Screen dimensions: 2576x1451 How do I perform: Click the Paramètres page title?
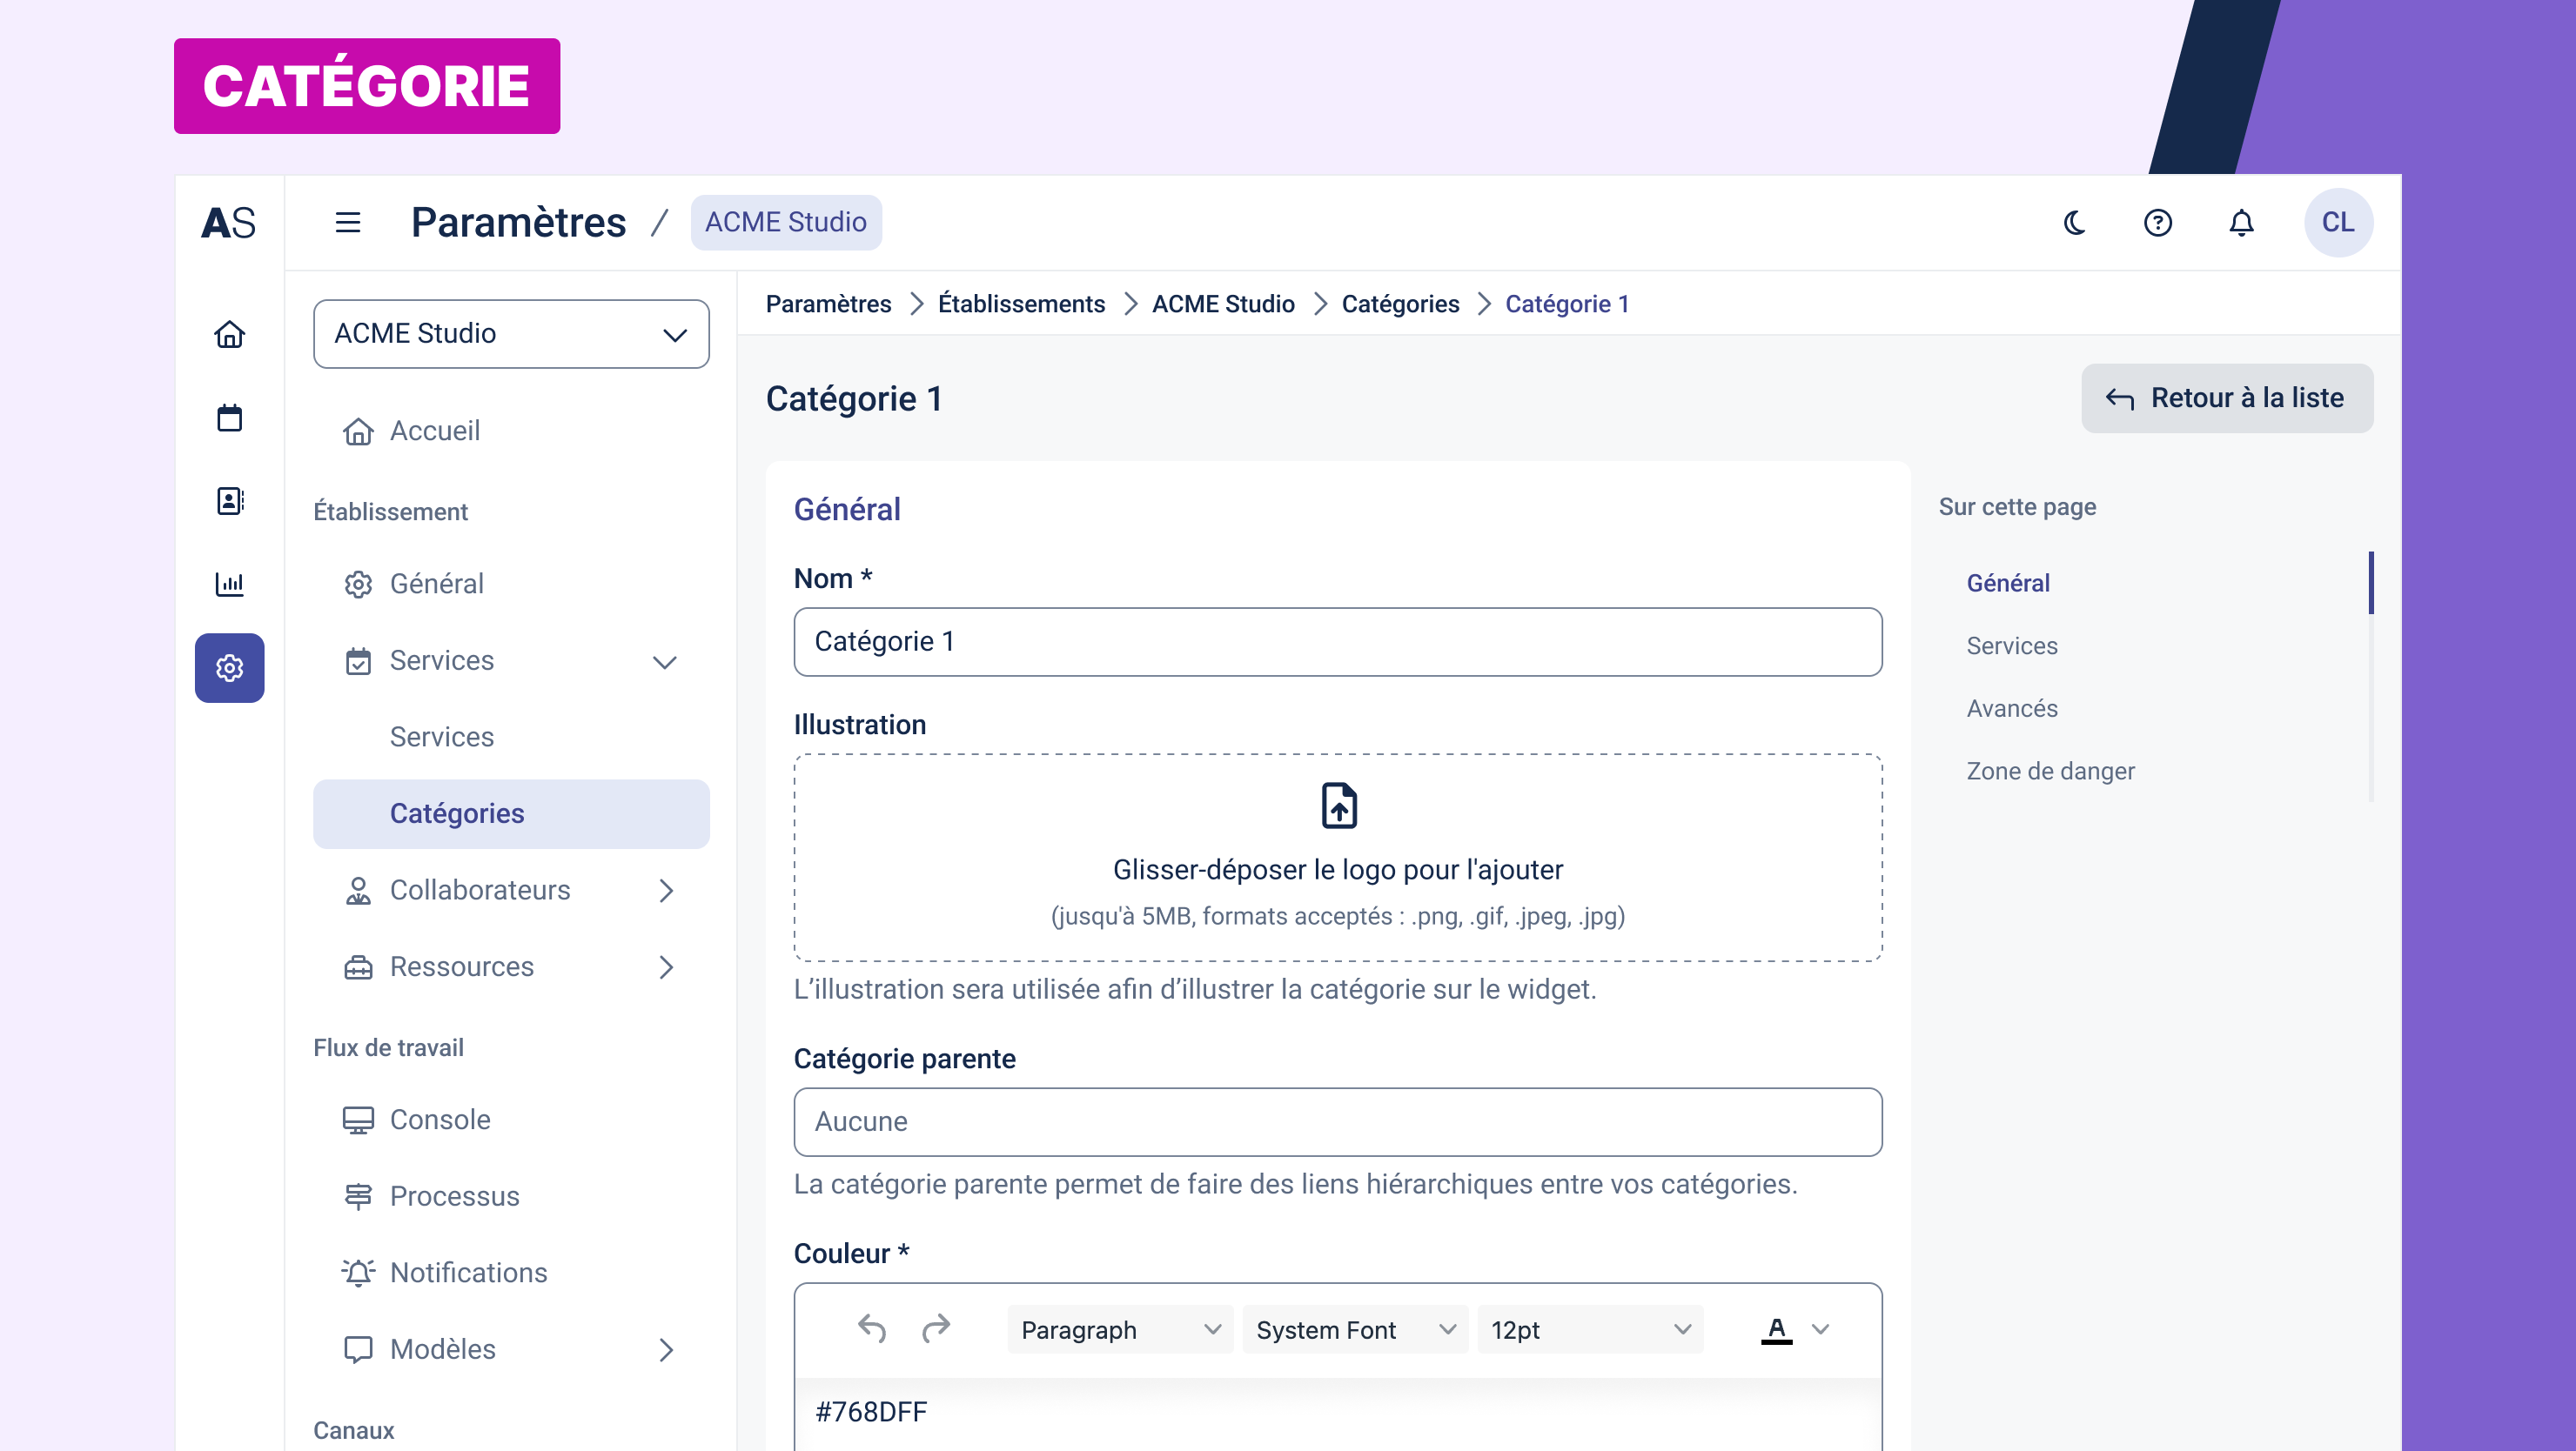point(518,222)
